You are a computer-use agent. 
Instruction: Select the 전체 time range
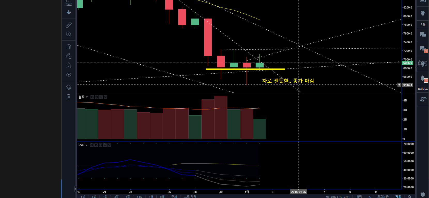174,196
